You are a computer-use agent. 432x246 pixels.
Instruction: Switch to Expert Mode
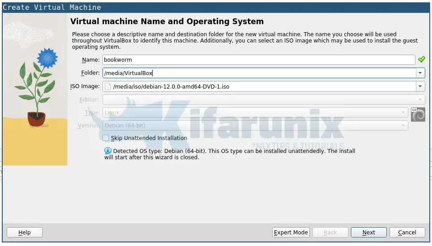coord(291,233)
